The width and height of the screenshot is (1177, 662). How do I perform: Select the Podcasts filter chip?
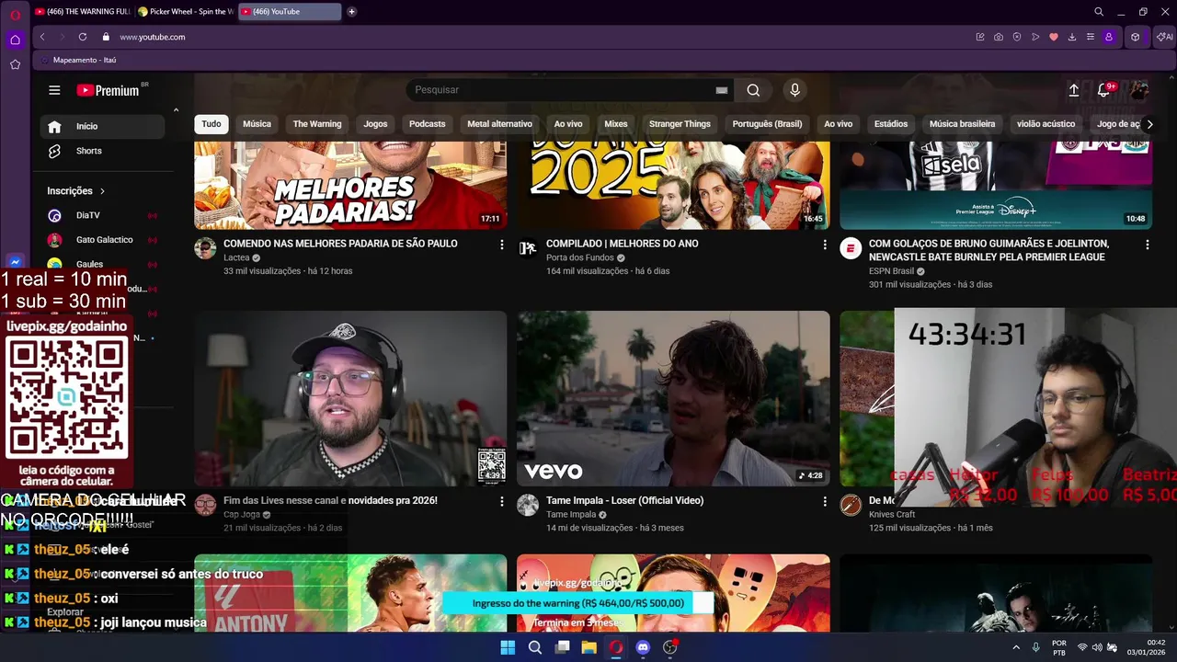(x=427, y=124)
